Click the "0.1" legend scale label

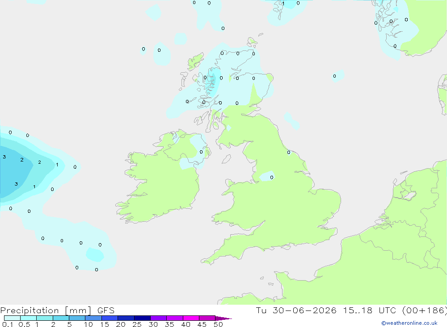(x=8, y=324)
